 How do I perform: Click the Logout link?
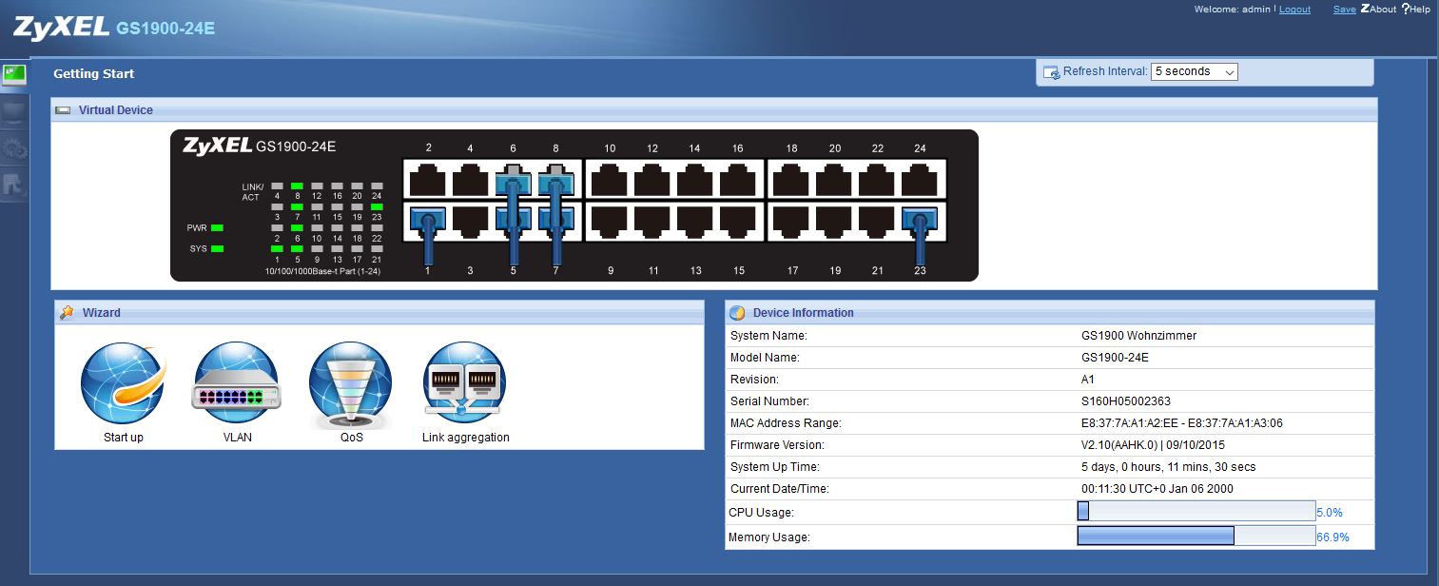[x=1294, y=10]
